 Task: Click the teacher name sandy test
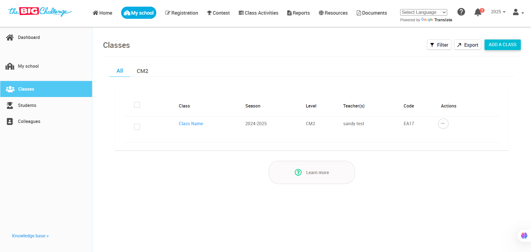354,124
